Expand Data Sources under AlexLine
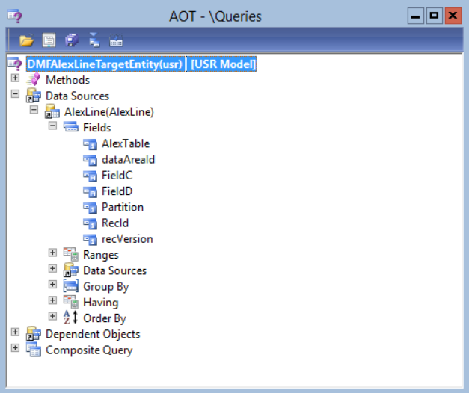 (x=52, y=268)
